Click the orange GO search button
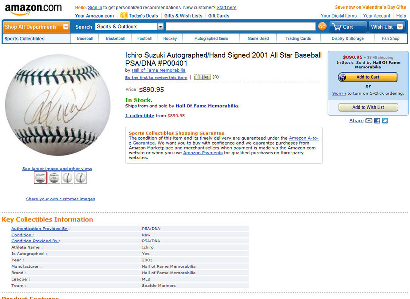This screenshot has height=299, width=410. coord(322,27)
